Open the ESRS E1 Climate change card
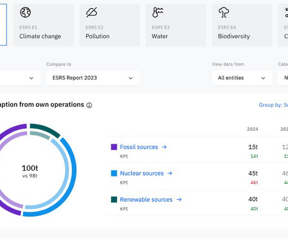 [x=43, y=25]
